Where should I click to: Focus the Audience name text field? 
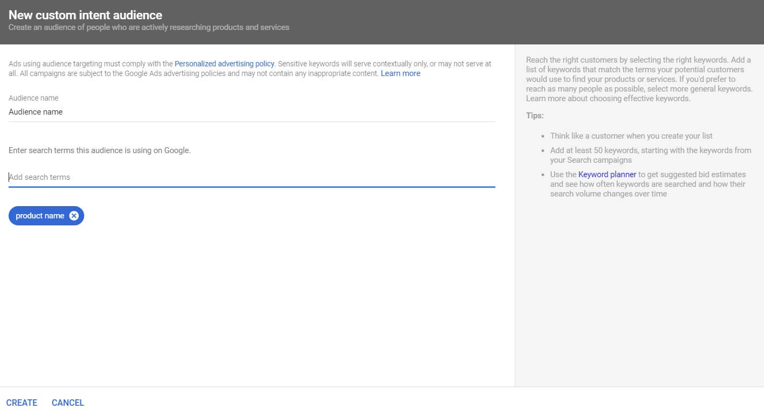tap(251, 112)
